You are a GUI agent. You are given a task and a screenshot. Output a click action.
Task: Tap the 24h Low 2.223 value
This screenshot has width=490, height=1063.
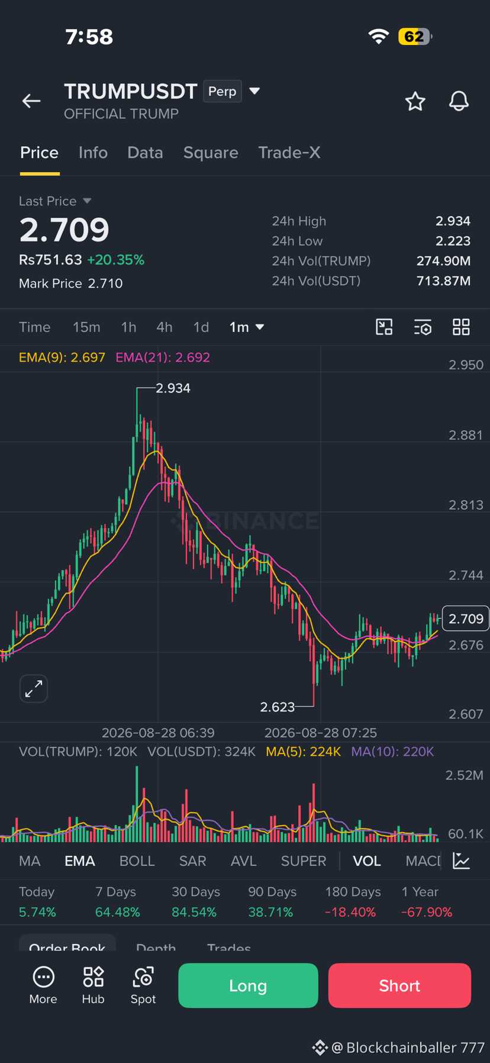tap(453, 241)
